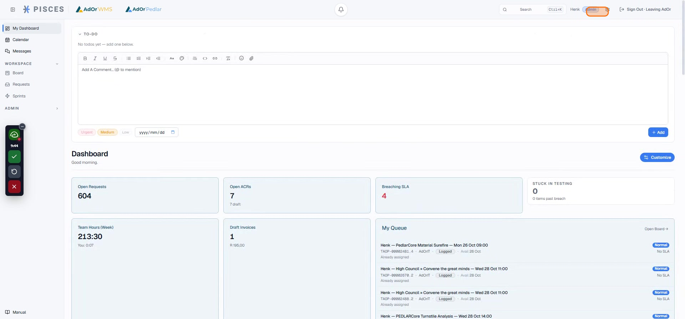Apply strikethrough formatting in editor toolbar

tap(115, 59)
